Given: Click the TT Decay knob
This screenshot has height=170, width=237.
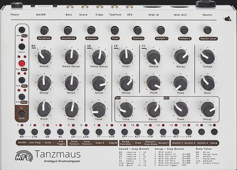Looking at the screenshot, I should click(181, 56).
